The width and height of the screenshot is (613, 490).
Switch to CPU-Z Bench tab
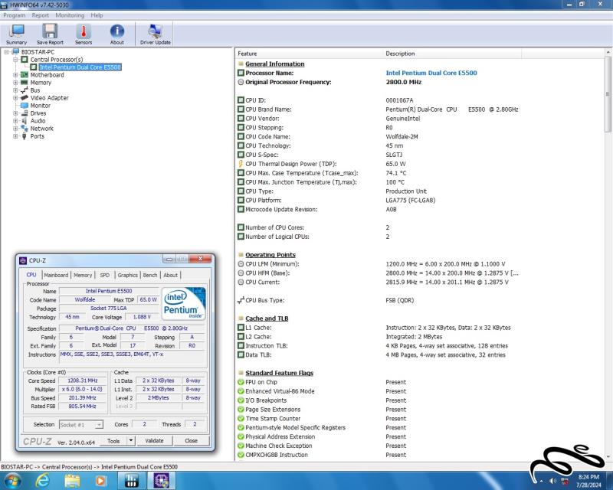point(149,275)
